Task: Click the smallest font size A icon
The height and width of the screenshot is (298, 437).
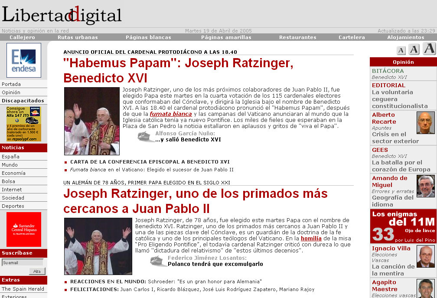Action: click(401, 50)
